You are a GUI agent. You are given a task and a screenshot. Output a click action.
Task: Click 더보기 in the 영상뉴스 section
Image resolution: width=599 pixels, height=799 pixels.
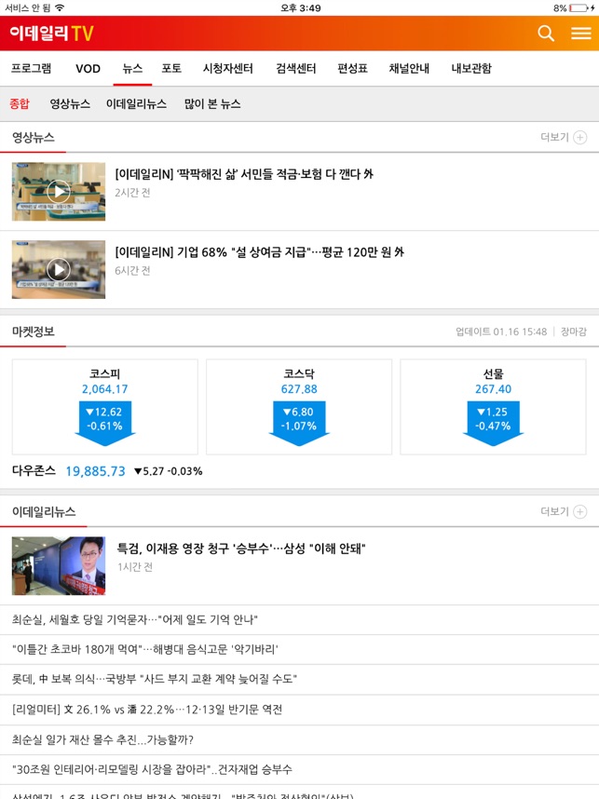coord(554,137)
